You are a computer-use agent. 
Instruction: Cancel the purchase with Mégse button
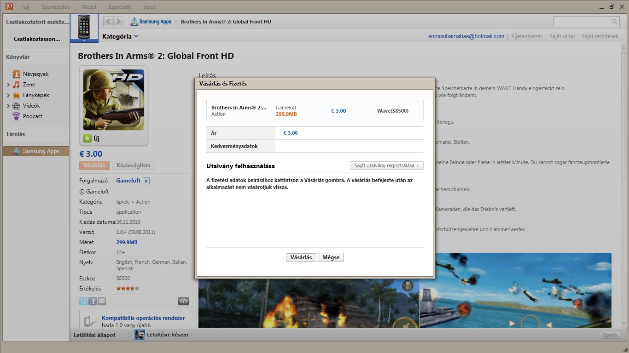(x=331, y=257)
